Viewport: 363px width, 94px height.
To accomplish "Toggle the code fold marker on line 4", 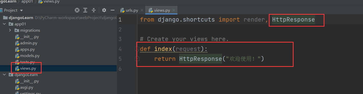I will [137, 49].
